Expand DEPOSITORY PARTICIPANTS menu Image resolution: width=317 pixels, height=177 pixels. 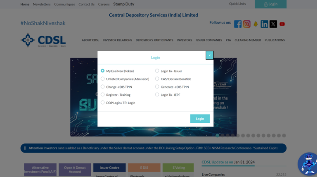tap(154, 40)
